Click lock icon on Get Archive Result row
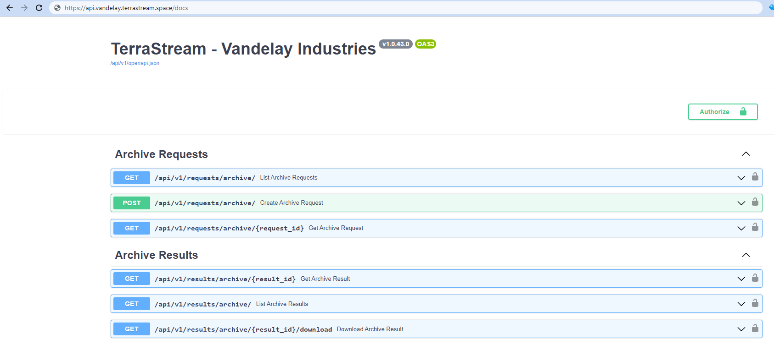This screenshot has height=339, width=774. tap(755, 278)
